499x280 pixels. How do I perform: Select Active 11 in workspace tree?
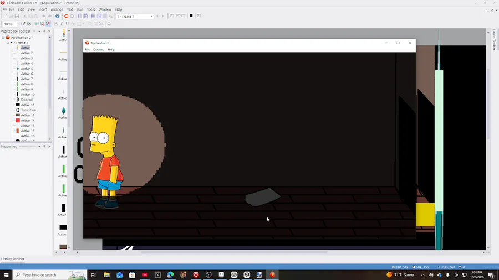27,105
